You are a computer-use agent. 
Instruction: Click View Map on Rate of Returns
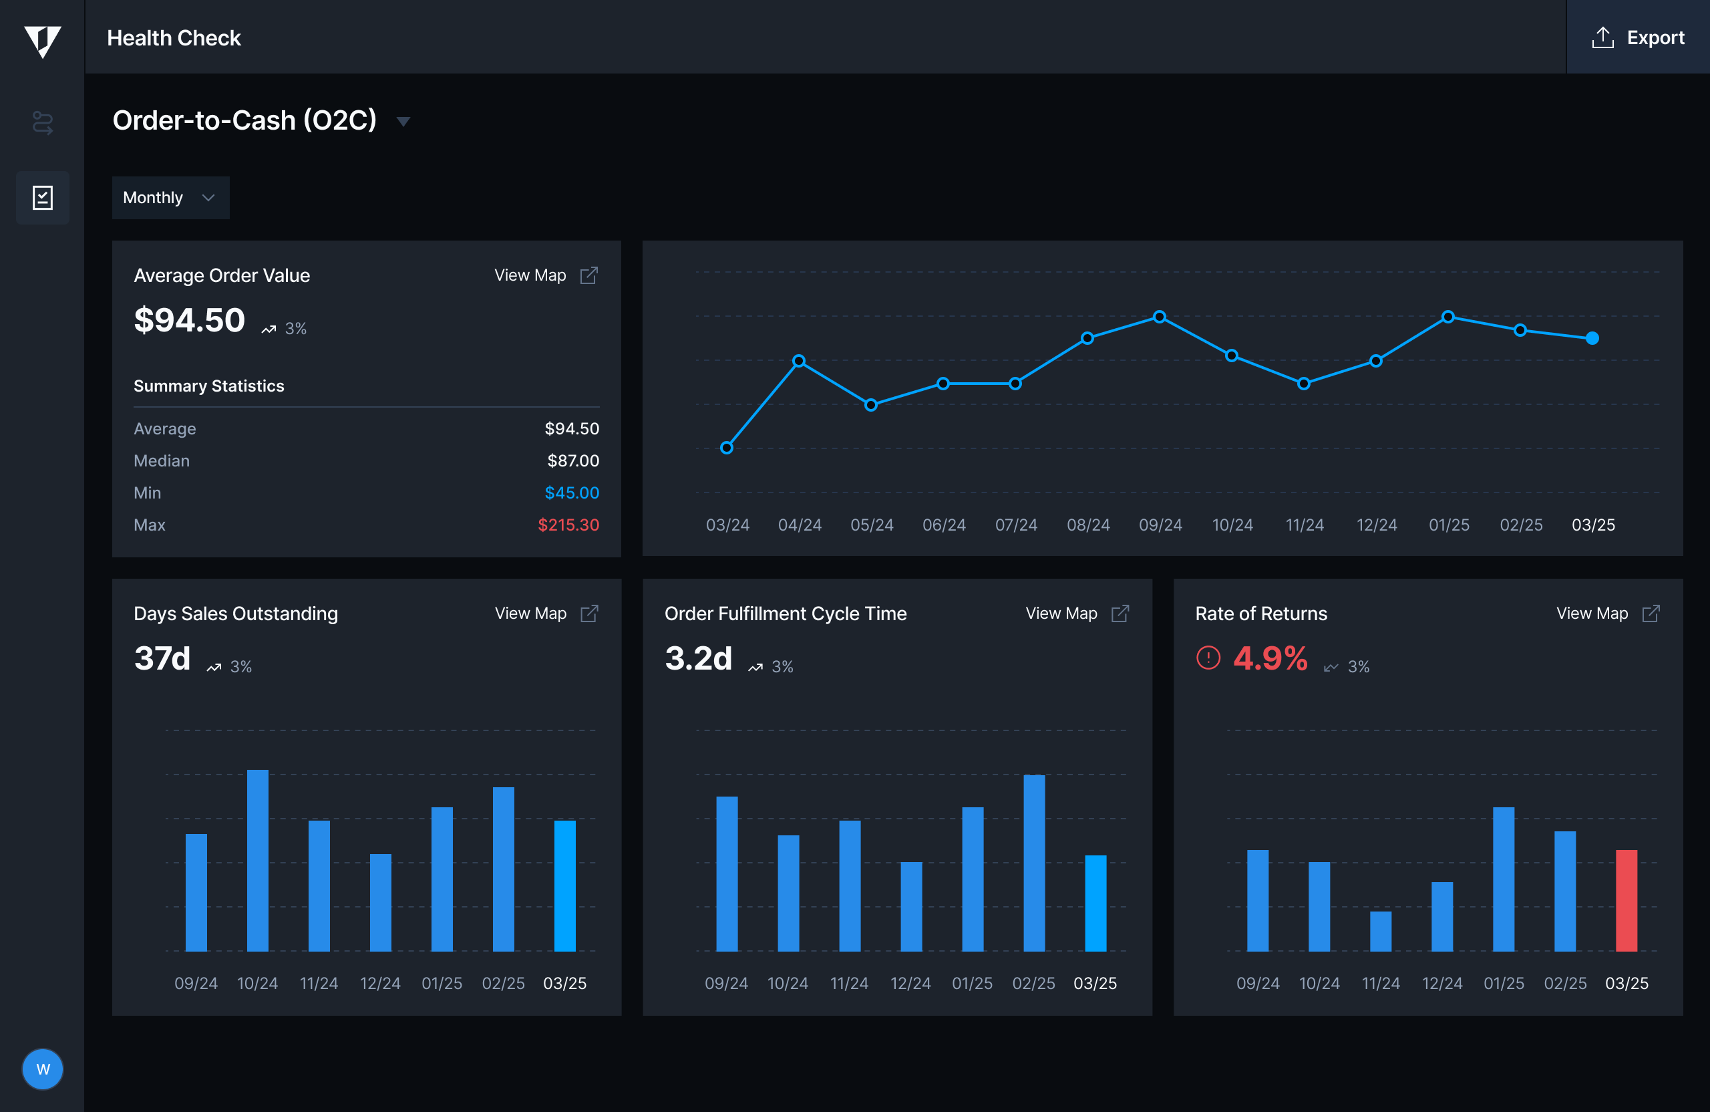1592,613
